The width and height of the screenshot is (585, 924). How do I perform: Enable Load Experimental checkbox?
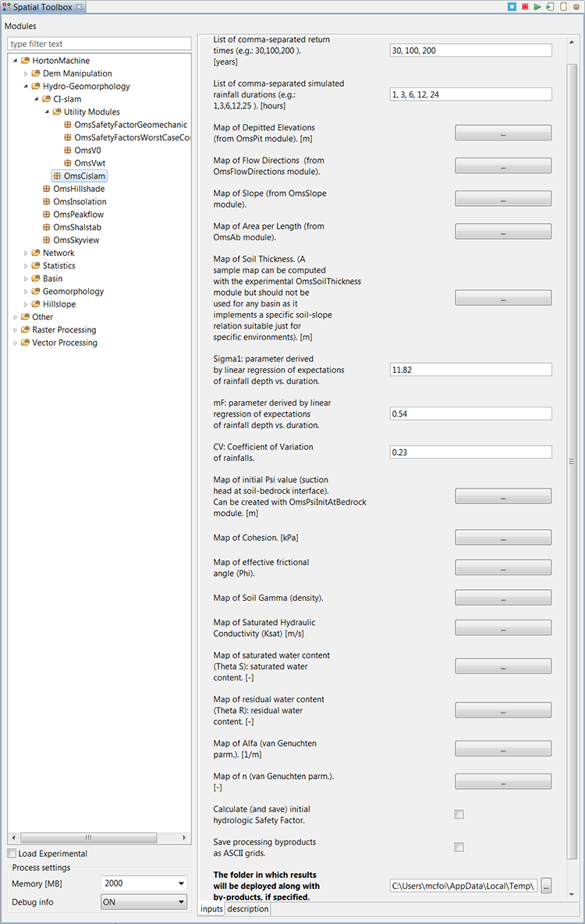point(12,854)
